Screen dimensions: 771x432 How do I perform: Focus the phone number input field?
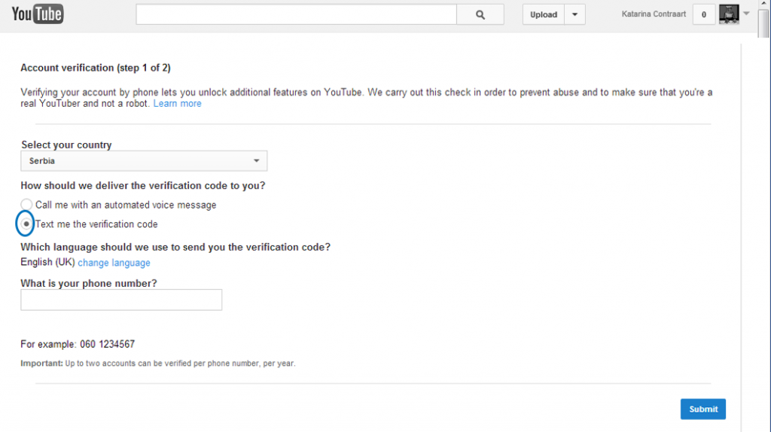click(x=121, y=300)
